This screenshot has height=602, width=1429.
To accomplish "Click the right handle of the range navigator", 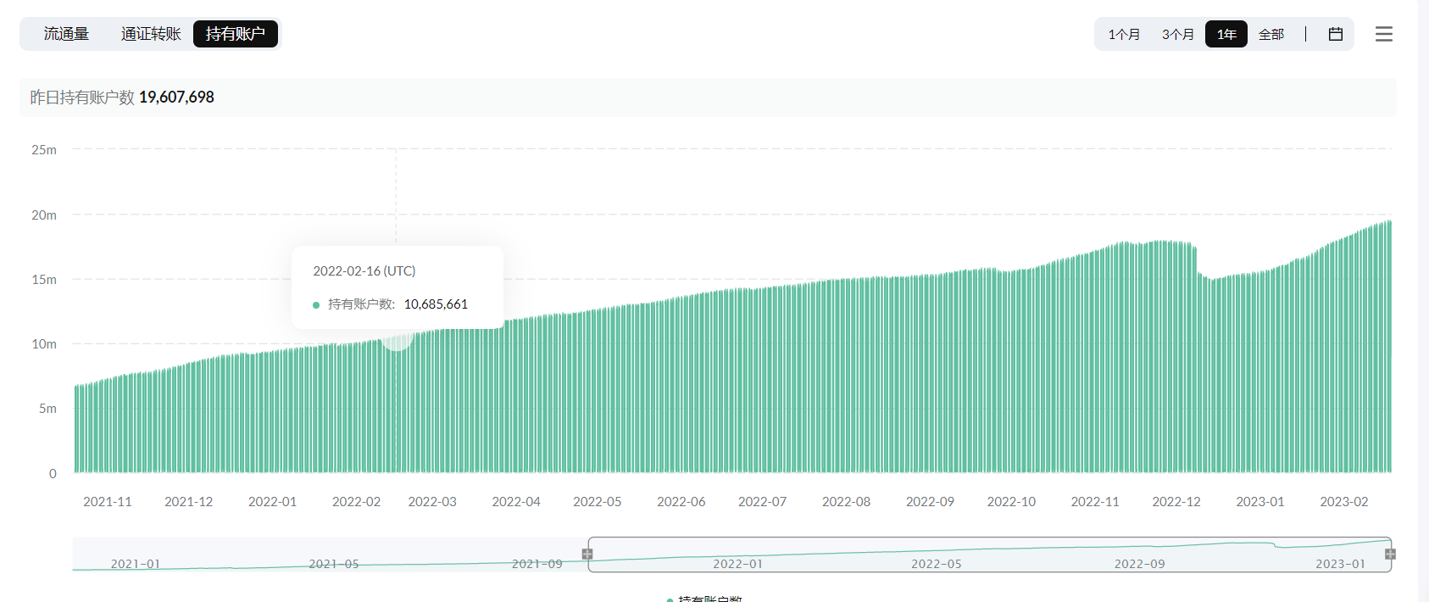I will pyautogui.click(x=1390, y=555).
